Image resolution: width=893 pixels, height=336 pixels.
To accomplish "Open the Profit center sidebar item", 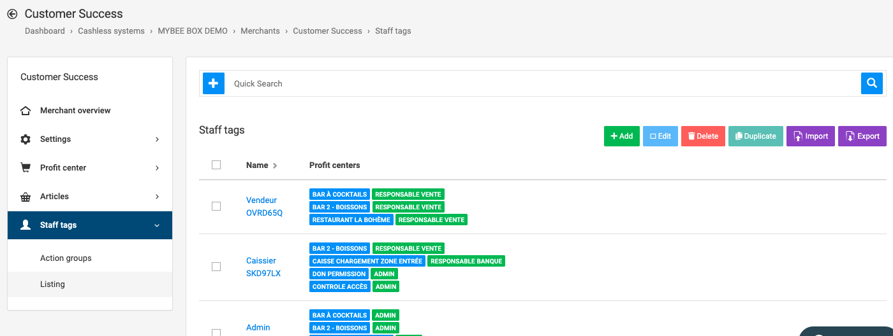I will point(90,168).
